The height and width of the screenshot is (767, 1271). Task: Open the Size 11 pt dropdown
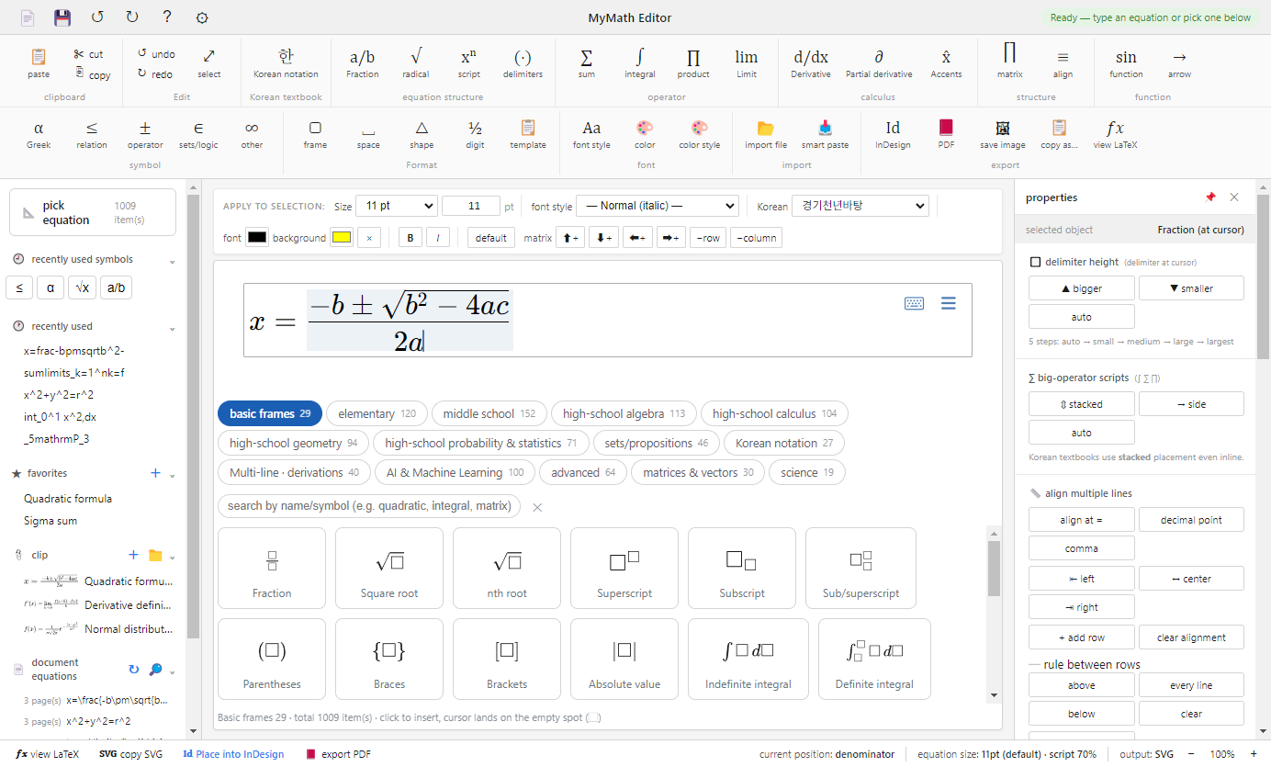coord(396,206)
